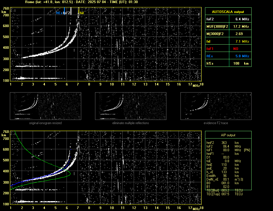This screenshot has width=273, height=211.
Task: Click the 'original ionogram resized' caption
Action: click(45, 123)
